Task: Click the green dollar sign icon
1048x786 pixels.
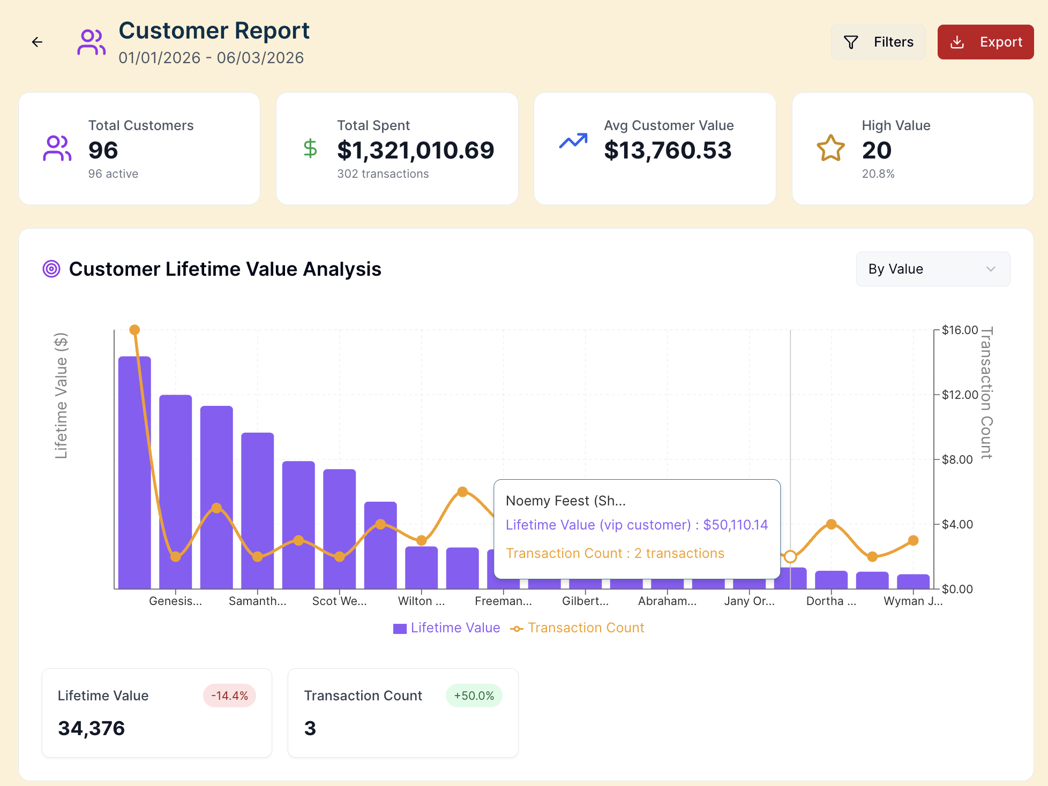Action: tap(310, 148)
